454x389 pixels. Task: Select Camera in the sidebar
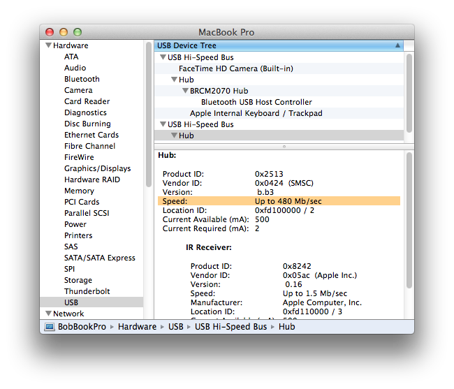(78, 90)
